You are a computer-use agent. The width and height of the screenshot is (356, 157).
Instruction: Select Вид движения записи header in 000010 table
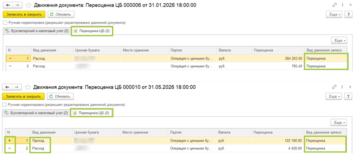(325, 132)
